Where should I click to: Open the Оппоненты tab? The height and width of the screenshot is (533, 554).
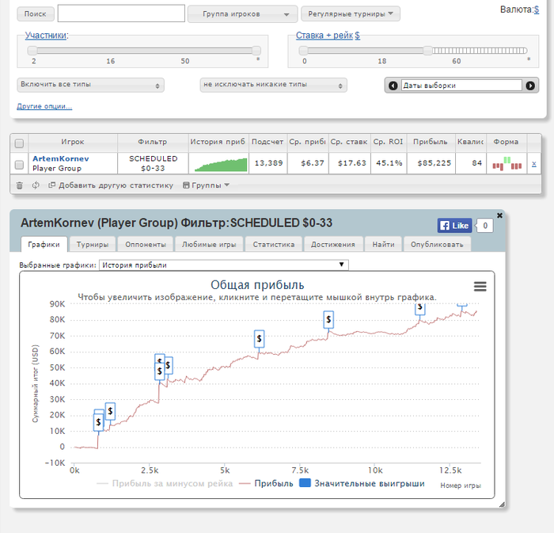pyautogui.click(x=146, y=245)
